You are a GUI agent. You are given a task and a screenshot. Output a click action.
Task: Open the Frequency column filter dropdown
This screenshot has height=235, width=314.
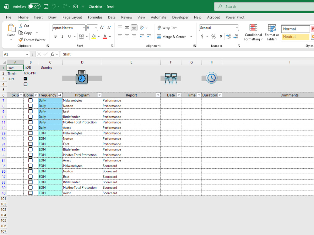tap(59, 95)
